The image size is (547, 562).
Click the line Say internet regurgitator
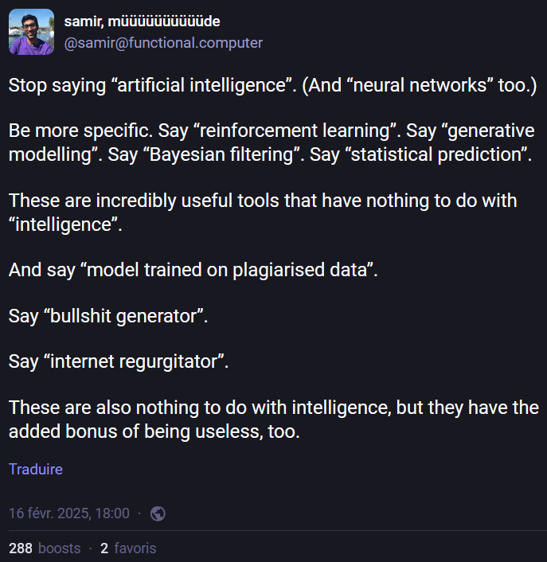click(x=119, y=361)
